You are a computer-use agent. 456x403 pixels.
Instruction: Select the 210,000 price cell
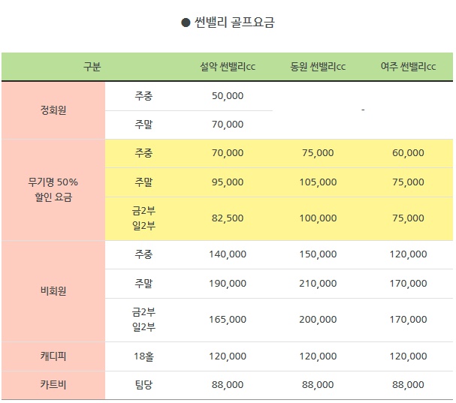[x=318, y=283]
